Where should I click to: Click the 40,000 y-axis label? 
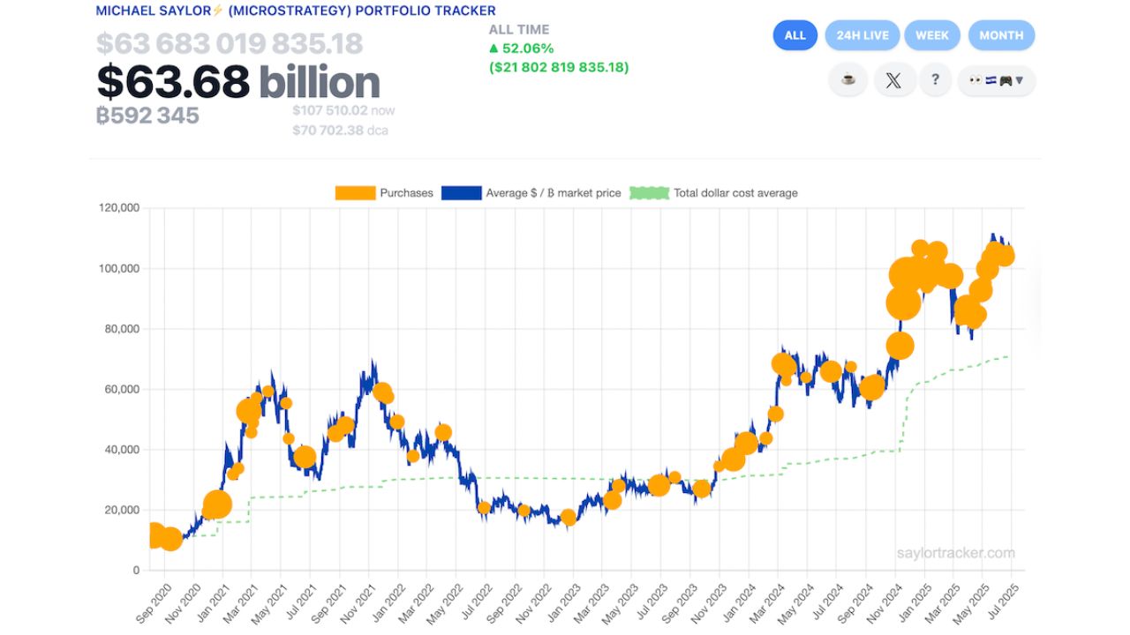[x=121, y=450]
